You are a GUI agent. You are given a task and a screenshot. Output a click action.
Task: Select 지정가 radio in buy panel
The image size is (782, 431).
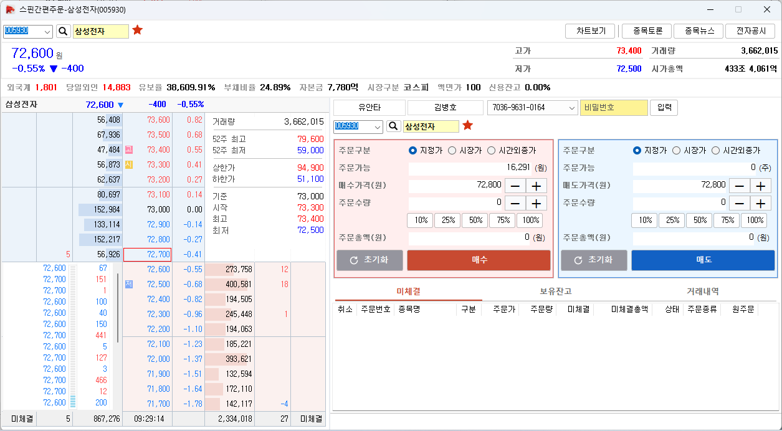tap(412, 150)
